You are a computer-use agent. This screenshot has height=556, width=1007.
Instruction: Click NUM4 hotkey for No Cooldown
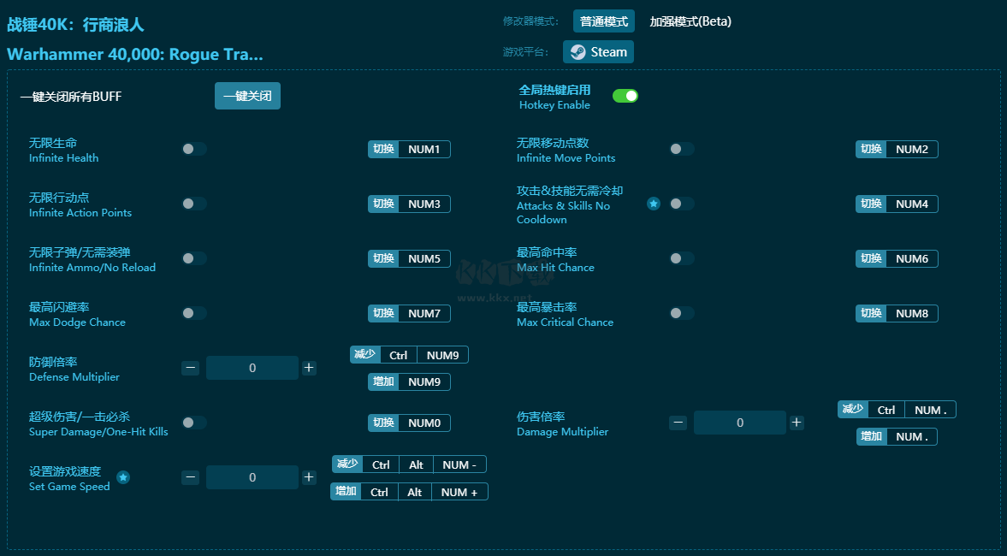(x=912, y=204)
